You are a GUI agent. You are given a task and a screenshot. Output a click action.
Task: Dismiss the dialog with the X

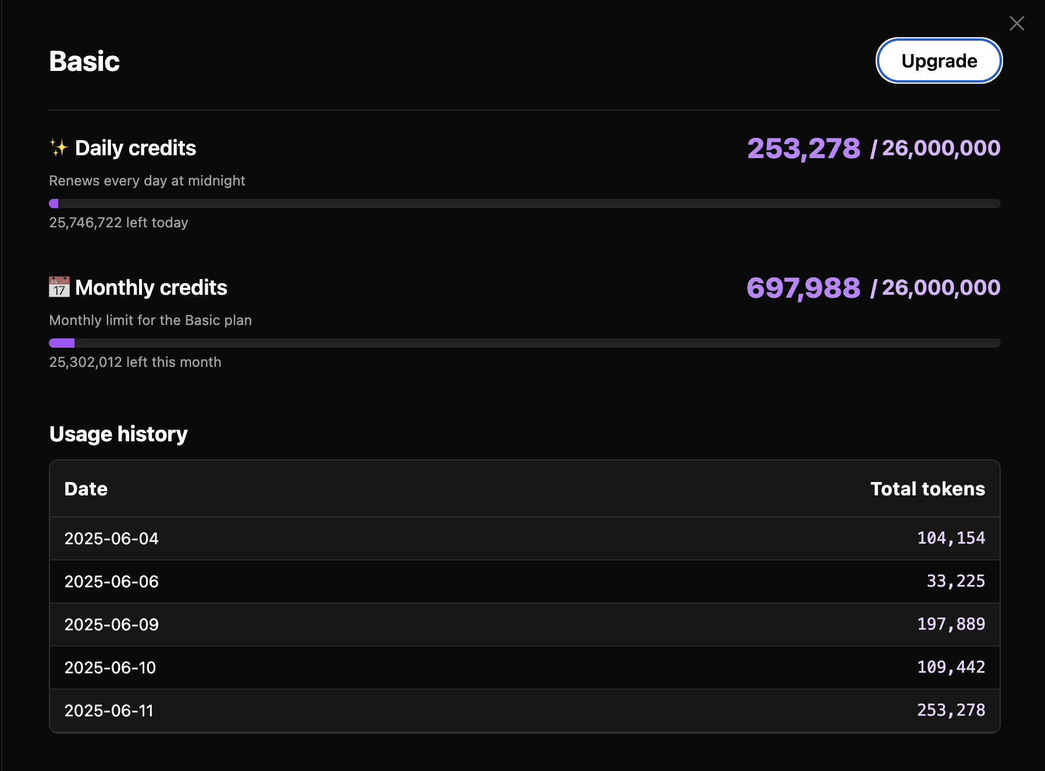[1017, 23]
